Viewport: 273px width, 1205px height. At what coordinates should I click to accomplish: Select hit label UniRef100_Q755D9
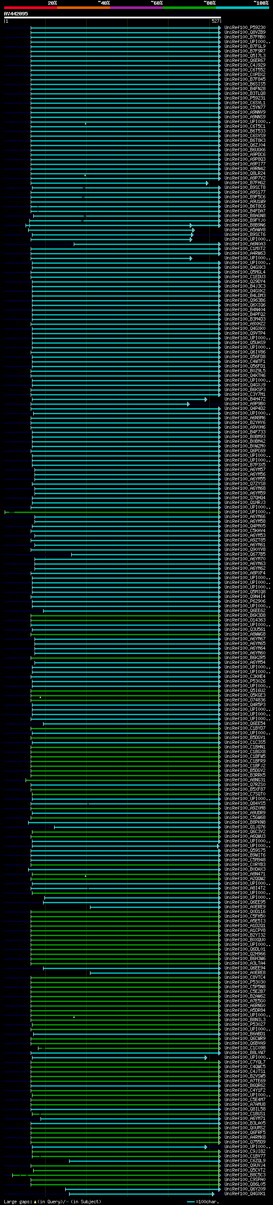click(x=244, y=1142)
